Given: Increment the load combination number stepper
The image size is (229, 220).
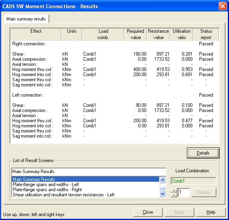Looking at the screenshot, I should pyautogui.click(x=174, y=190).
